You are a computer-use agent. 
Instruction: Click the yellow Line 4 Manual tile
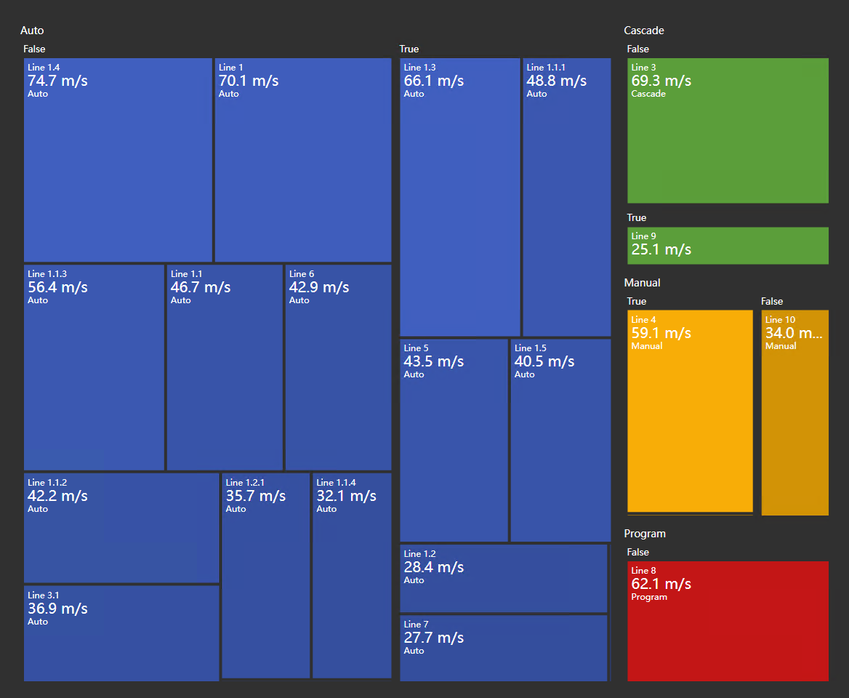(x=691, y=412)
